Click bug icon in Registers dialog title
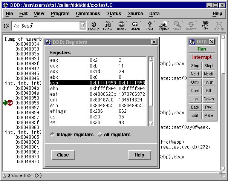 (x=48, y=42)
